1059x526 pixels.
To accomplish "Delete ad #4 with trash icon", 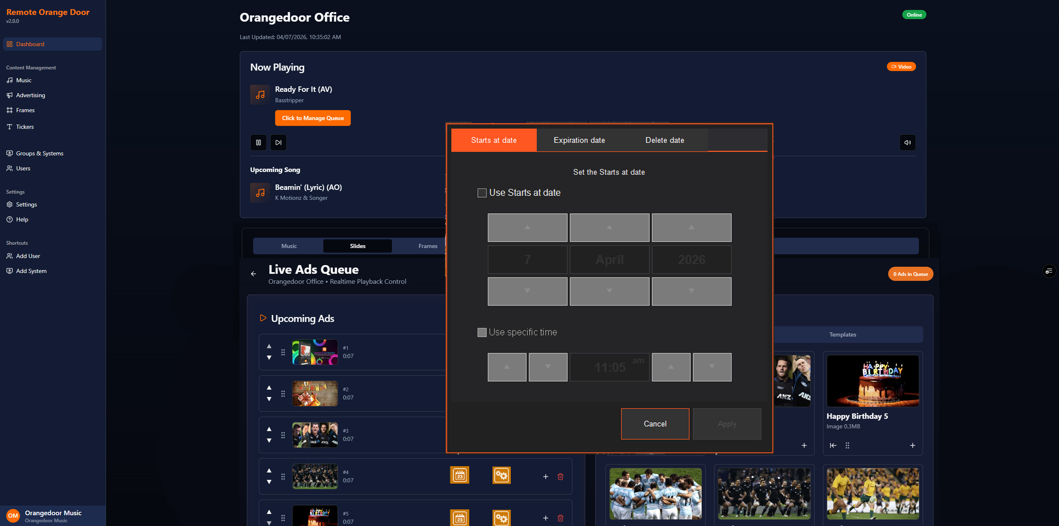I will pyautogui.click(x=560, y=477).
